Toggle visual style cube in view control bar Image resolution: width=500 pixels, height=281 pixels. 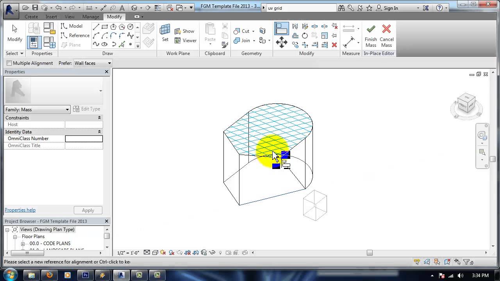coord(155,253)
